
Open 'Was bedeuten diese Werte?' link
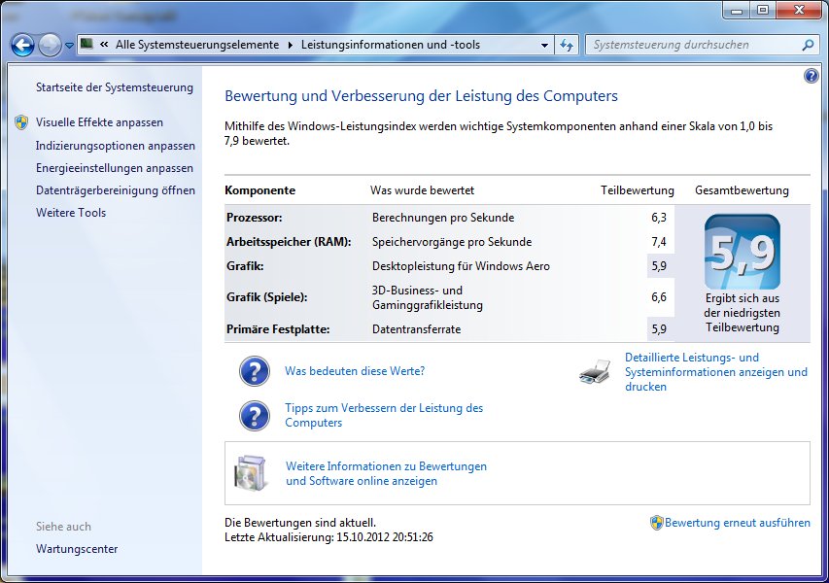tap(355, 371)
